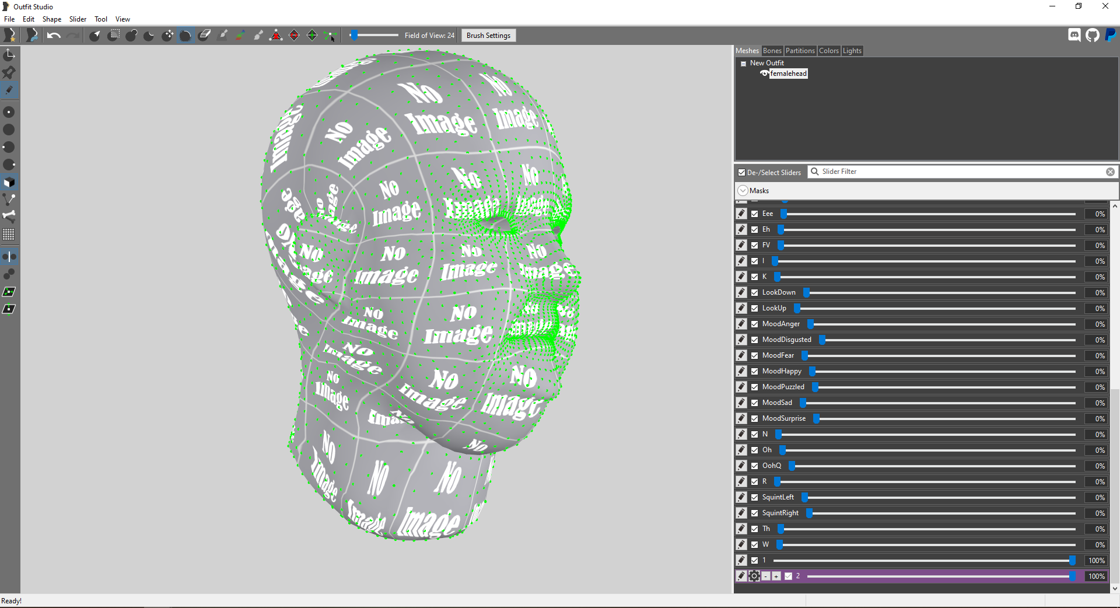Viewport: 1120px width, 608px height.
Task: Toggle wireframe grid display
Action: 9,235
